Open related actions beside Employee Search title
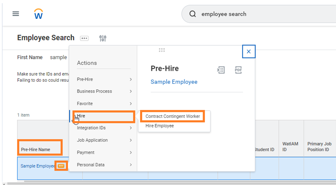 [x=84, y=38]
